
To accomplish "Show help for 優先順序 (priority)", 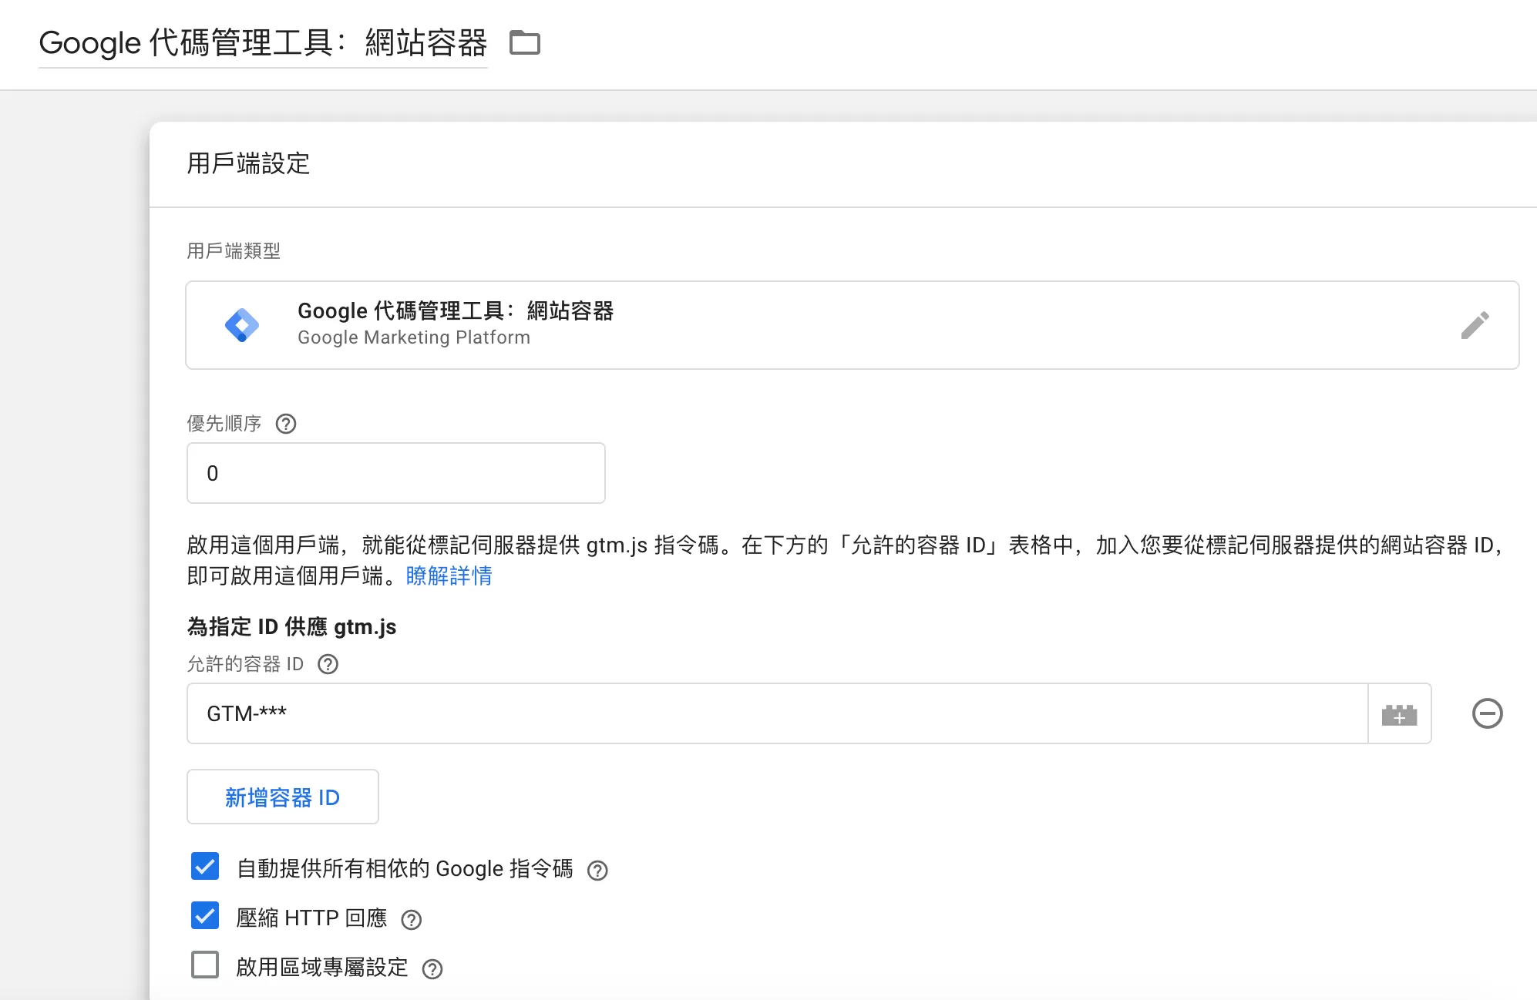I will tap(286, 424).
